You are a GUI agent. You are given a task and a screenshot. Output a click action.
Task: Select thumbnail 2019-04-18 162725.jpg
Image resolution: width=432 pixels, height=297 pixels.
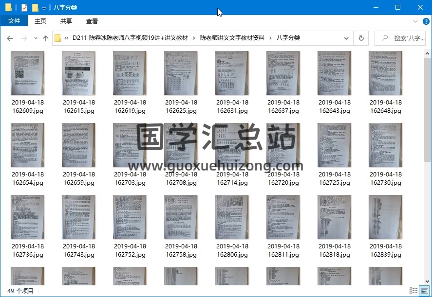point(334,145)
